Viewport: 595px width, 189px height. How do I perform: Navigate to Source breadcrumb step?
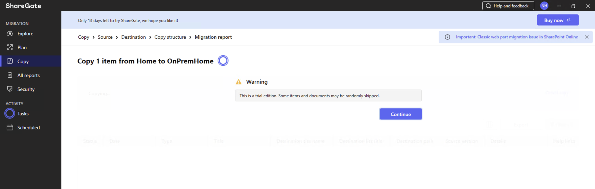[105, 37]
